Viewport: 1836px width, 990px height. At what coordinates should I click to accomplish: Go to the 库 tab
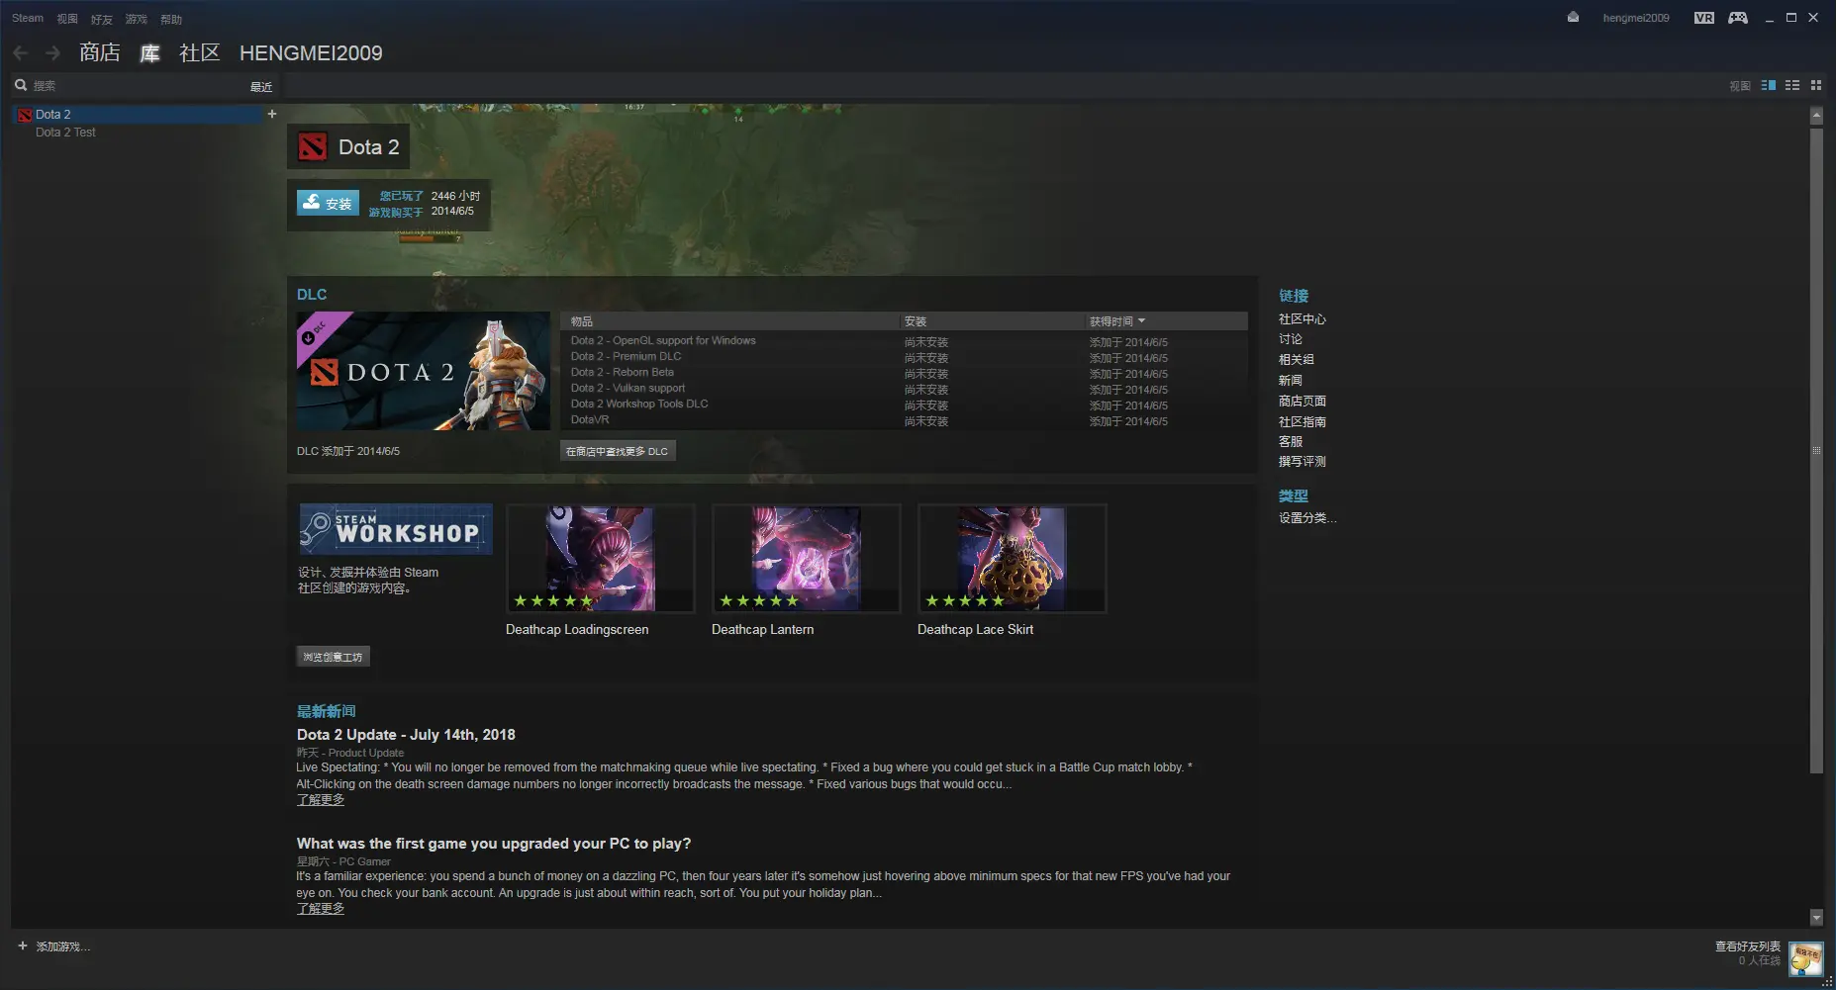[149, 52]
